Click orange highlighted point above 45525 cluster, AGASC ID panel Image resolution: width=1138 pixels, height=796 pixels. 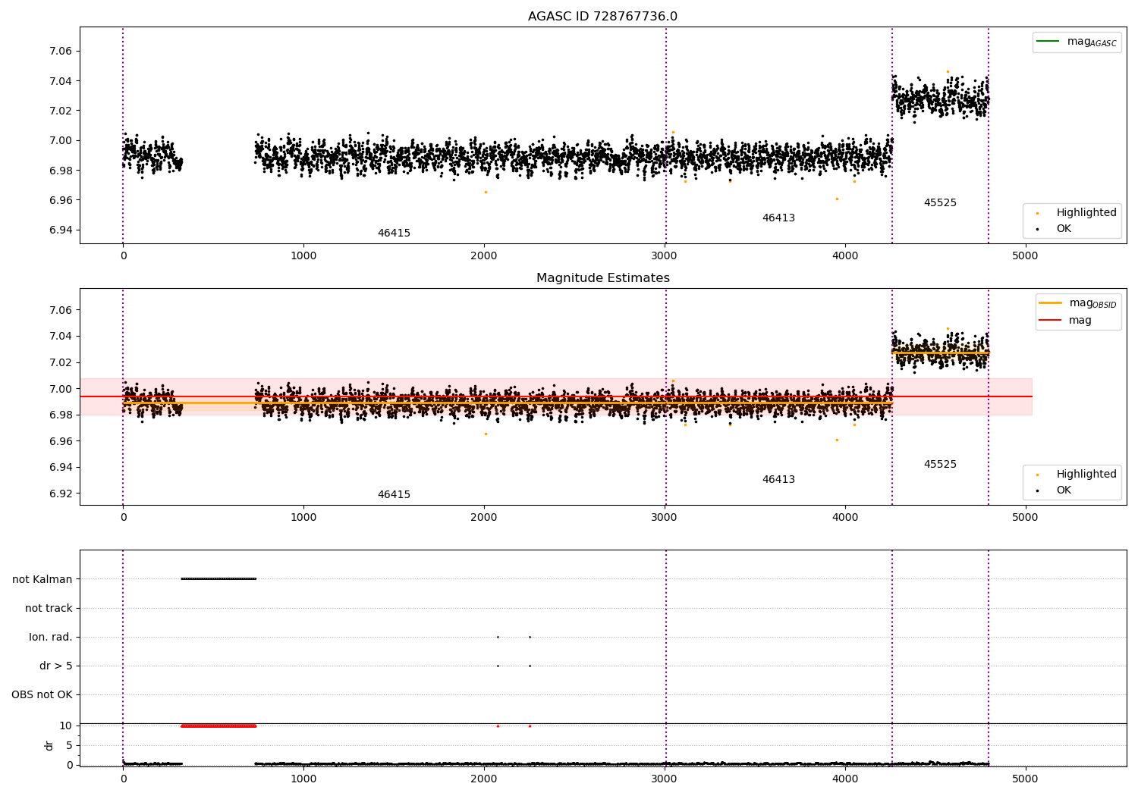pos(948,71)
